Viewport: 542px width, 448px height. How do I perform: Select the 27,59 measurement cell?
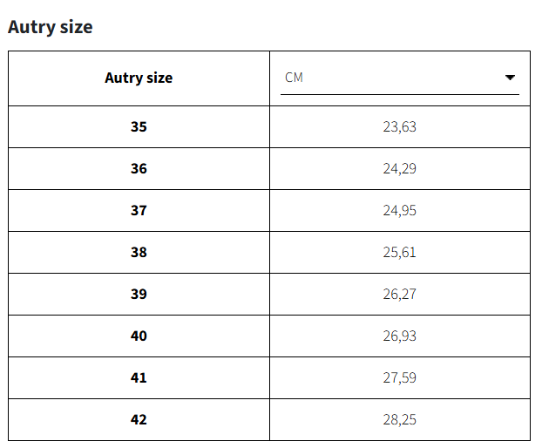pos(399,377)
